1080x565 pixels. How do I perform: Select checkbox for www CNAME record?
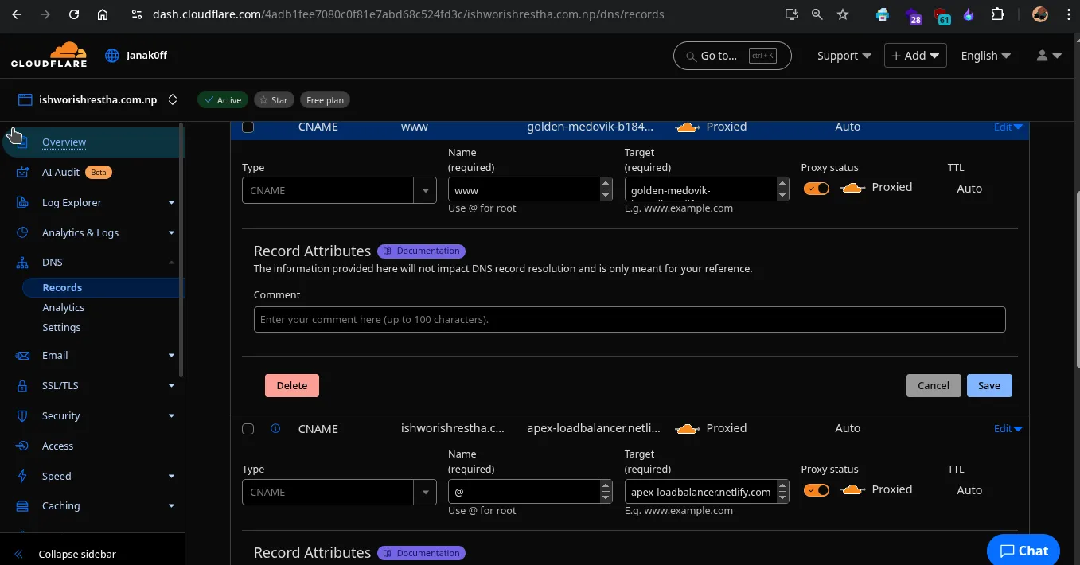248,127
